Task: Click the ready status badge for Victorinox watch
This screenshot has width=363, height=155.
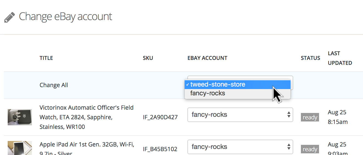Action: click(310, 117)
